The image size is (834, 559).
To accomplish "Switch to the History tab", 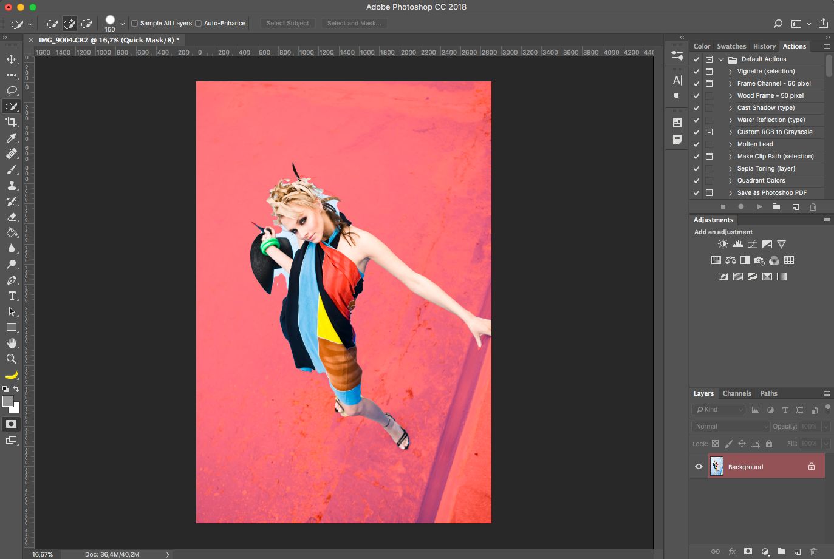I will pyautogui.click(x=764, y=46).
